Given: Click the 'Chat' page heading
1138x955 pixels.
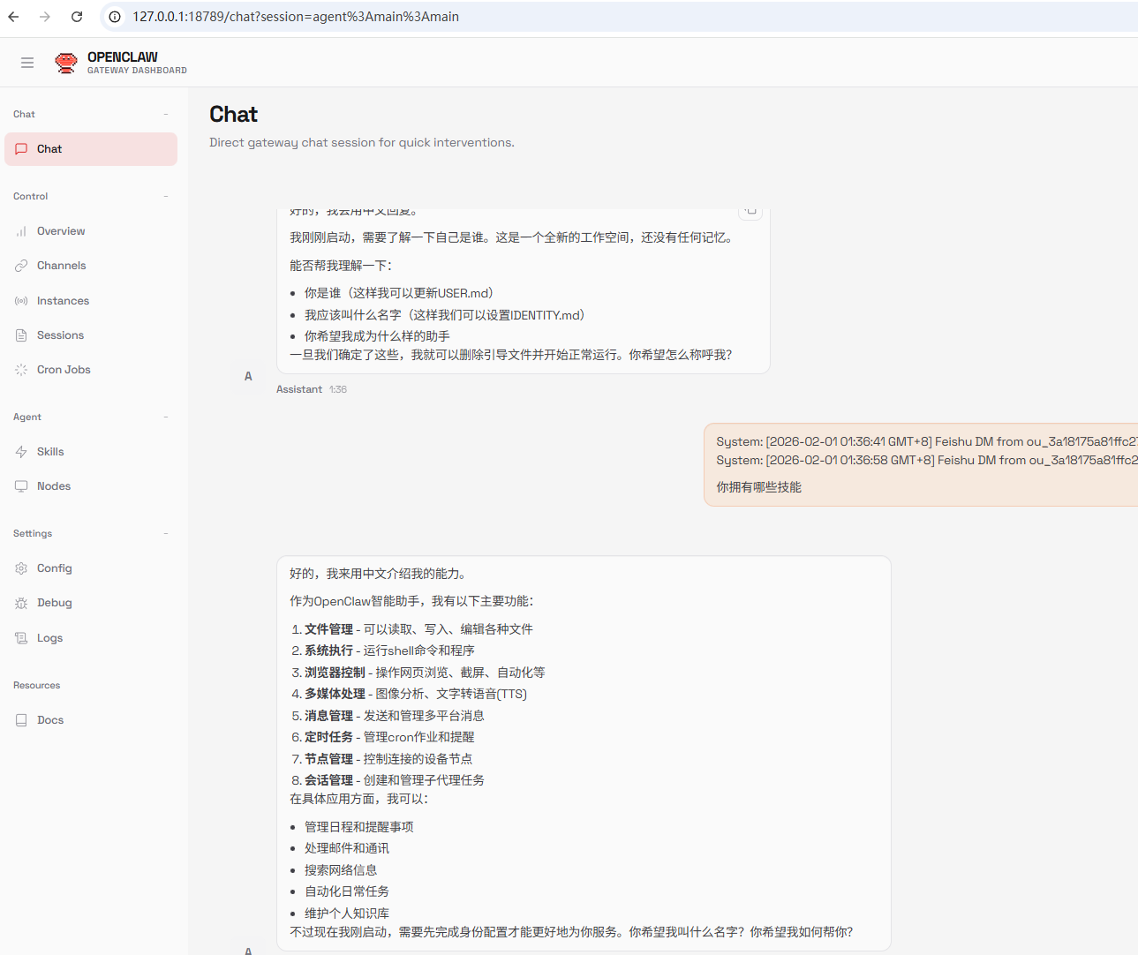Looking at the screenshot, I should [233, 115].
